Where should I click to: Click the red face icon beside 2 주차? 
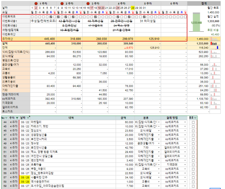point(62,3)
